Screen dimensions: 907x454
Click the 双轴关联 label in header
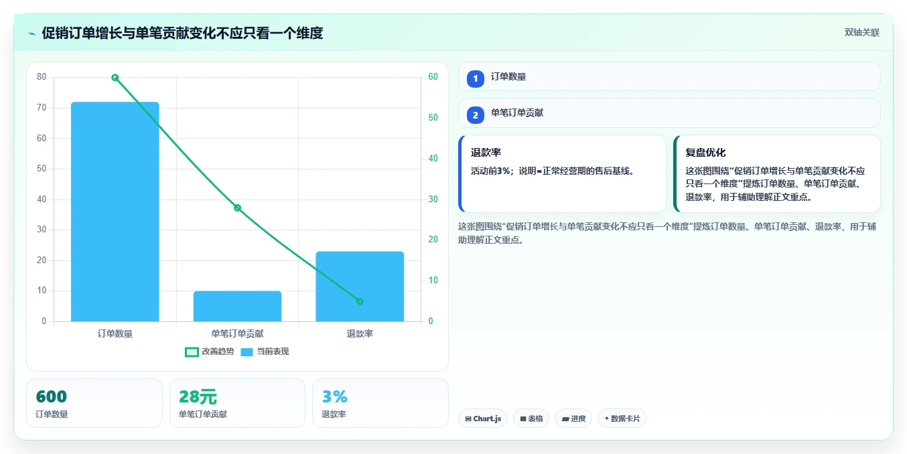[861, 33]
